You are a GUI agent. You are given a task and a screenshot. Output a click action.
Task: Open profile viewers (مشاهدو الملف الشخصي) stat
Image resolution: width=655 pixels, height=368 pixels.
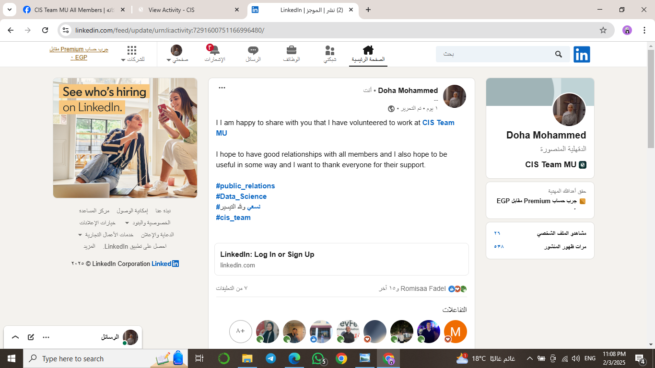540,233
